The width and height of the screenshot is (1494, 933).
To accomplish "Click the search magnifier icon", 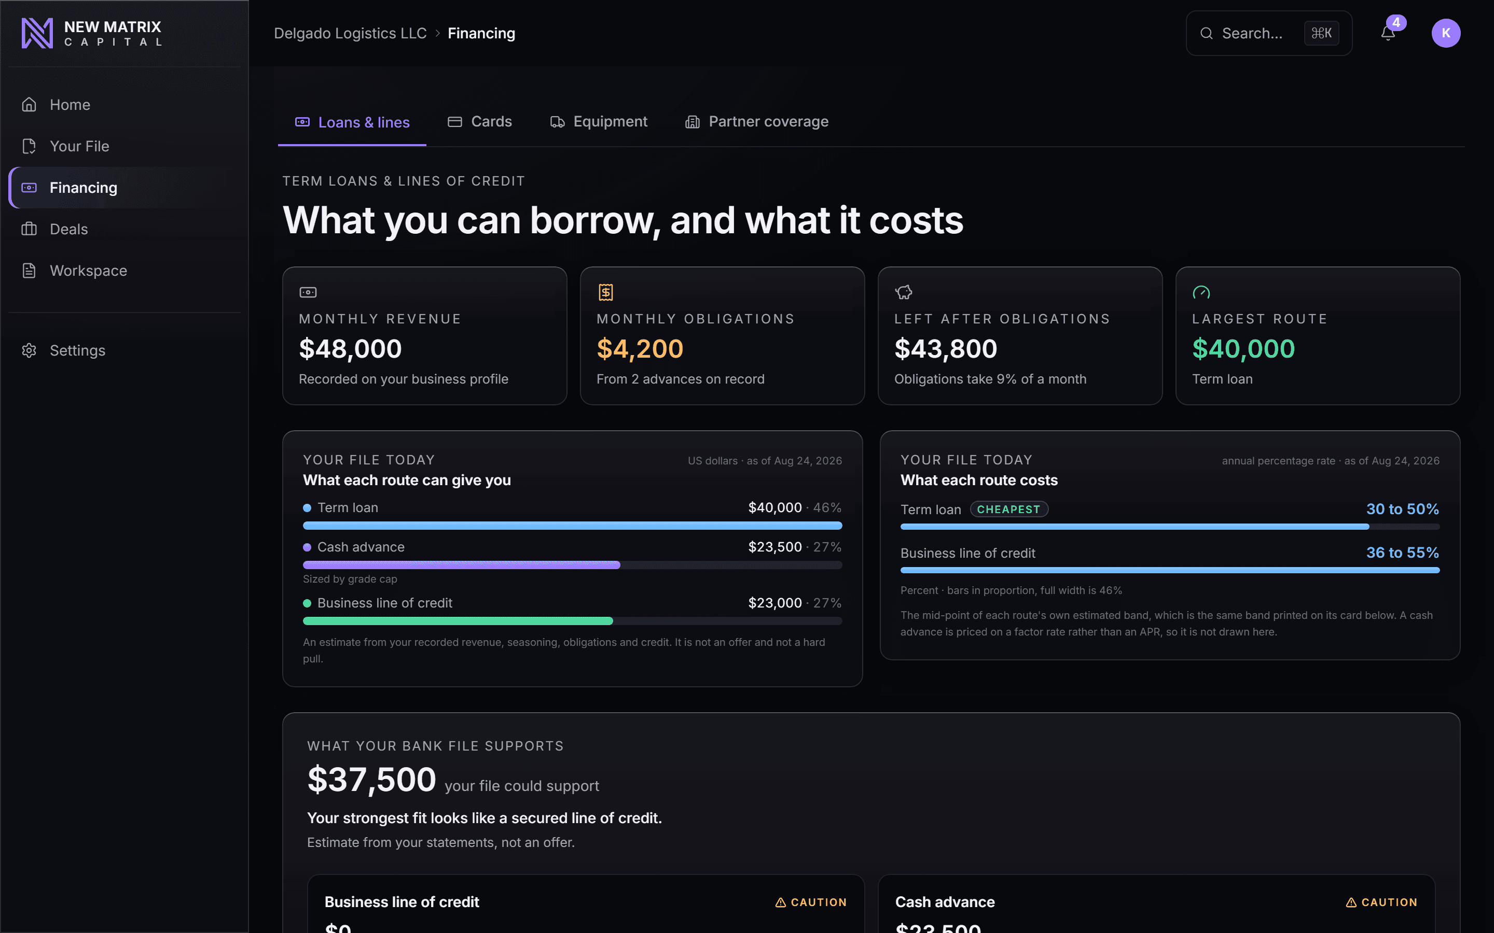I will tap(1206, 33).
